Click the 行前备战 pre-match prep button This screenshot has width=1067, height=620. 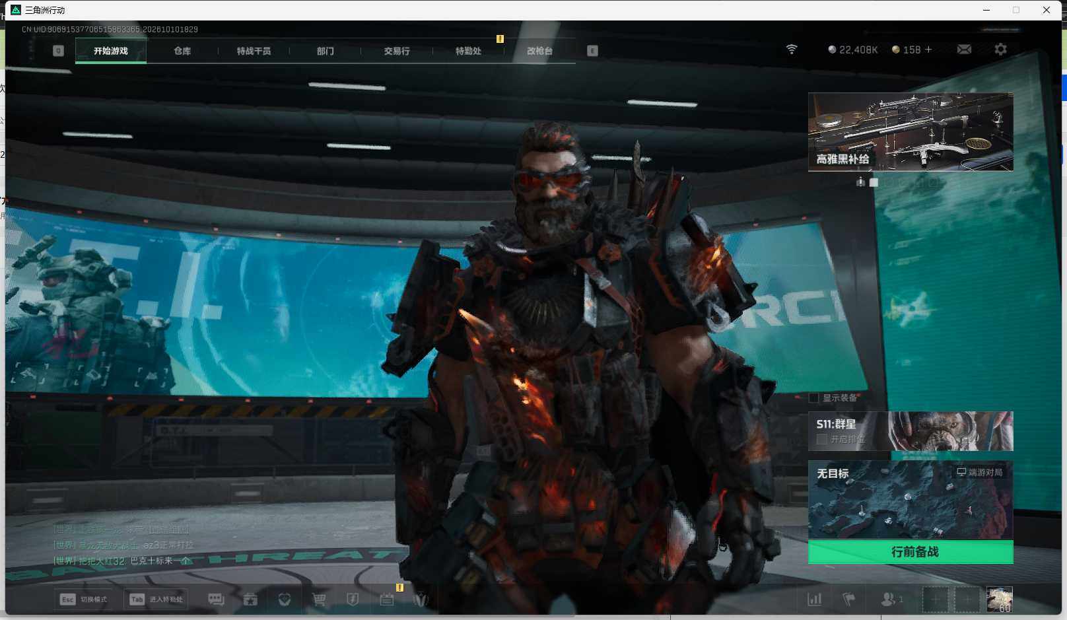911,552
